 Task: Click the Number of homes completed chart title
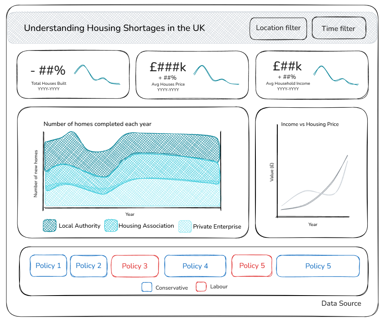click(x=97, y=124)
